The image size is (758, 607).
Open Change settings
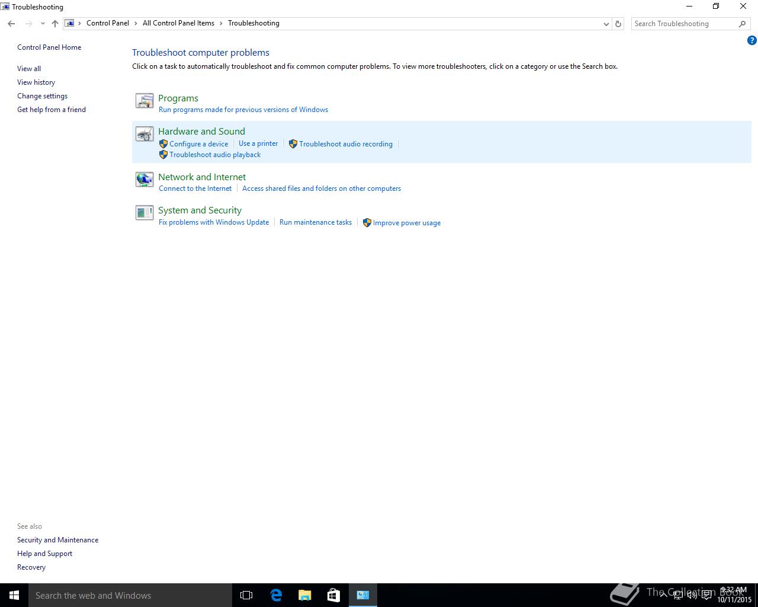[42, 96]
